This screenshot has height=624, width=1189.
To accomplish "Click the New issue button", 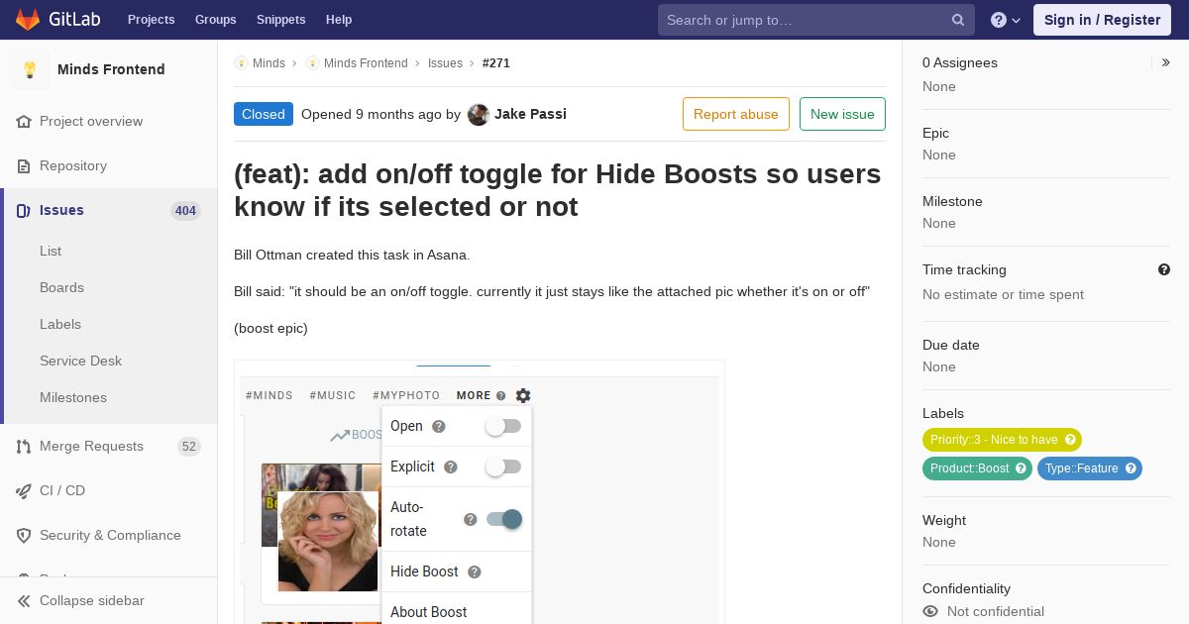I will pos(842,114).
